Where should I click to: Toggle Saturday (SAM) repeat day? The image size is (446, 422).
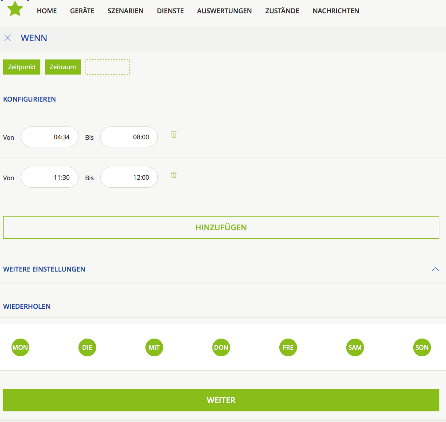pos(355,347)
